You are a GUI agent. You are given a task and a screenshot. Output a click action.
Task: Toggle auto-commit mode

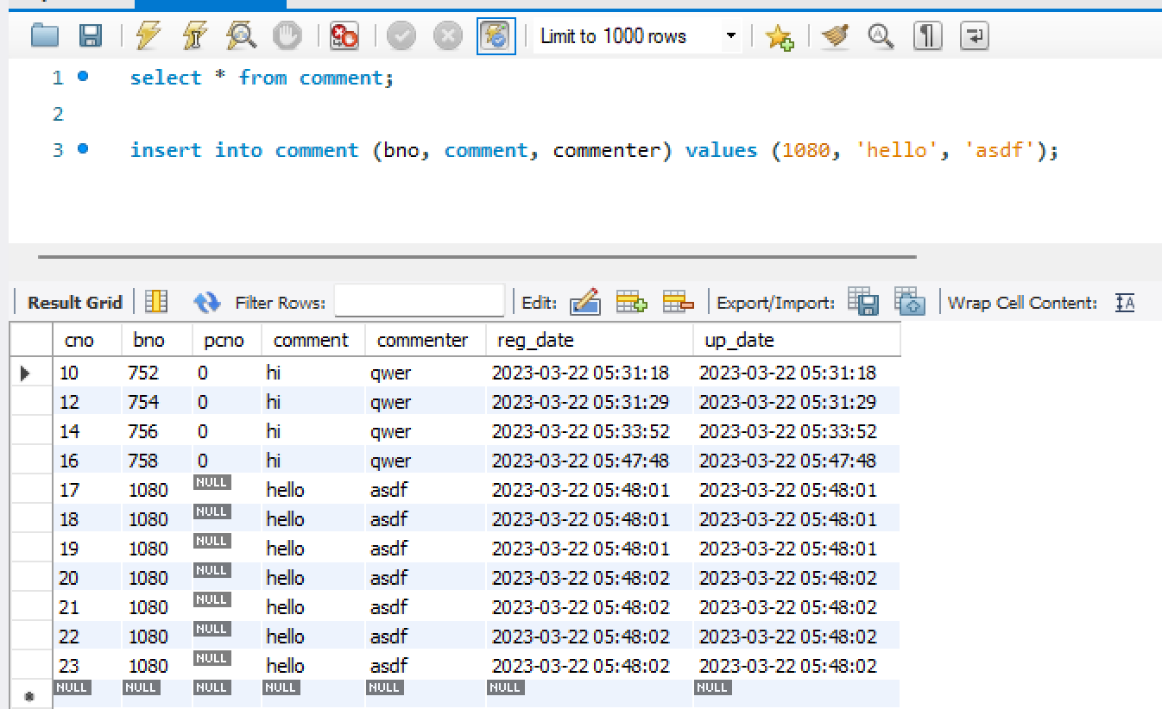(496, 35)
